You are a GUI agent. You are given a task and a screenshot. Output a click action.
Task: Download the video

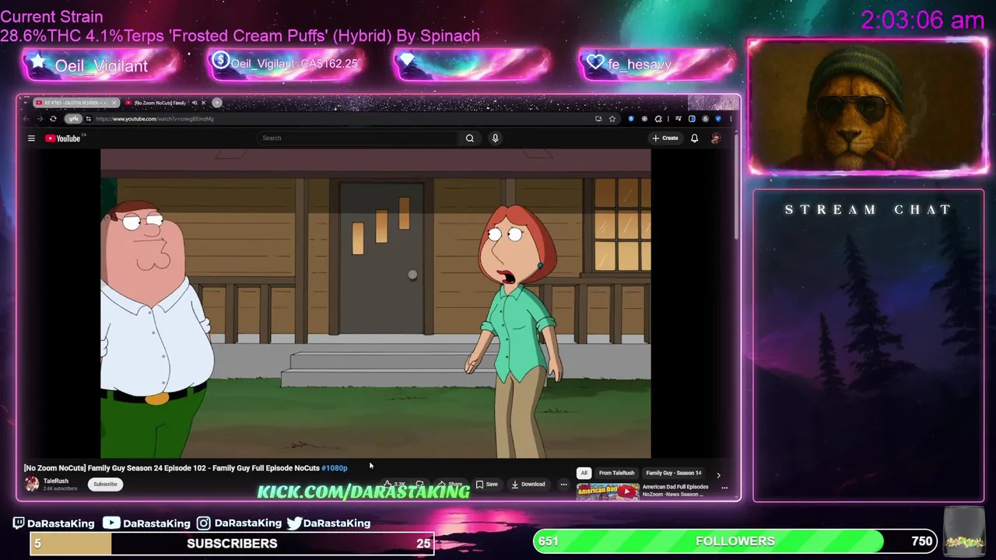pos(528,484)
